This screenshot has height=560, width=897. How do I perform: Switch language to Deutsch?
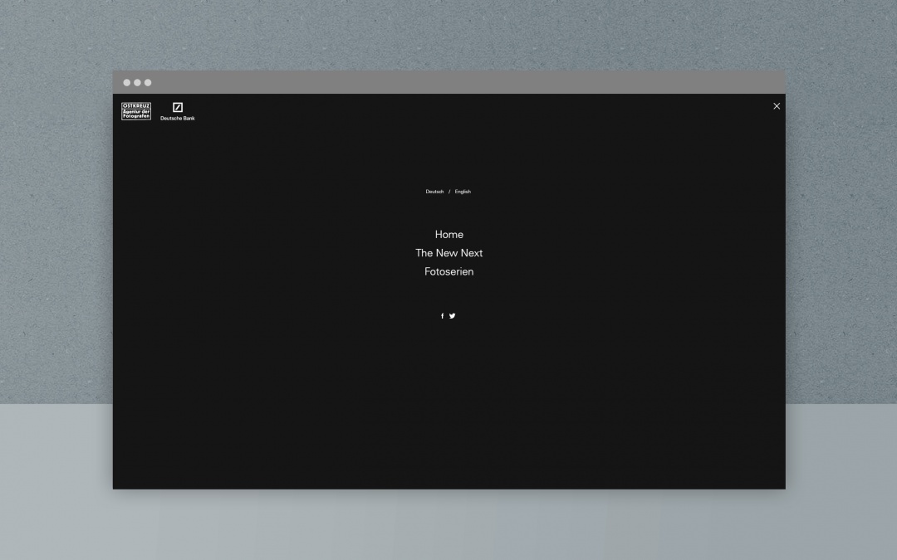[434, 192]
